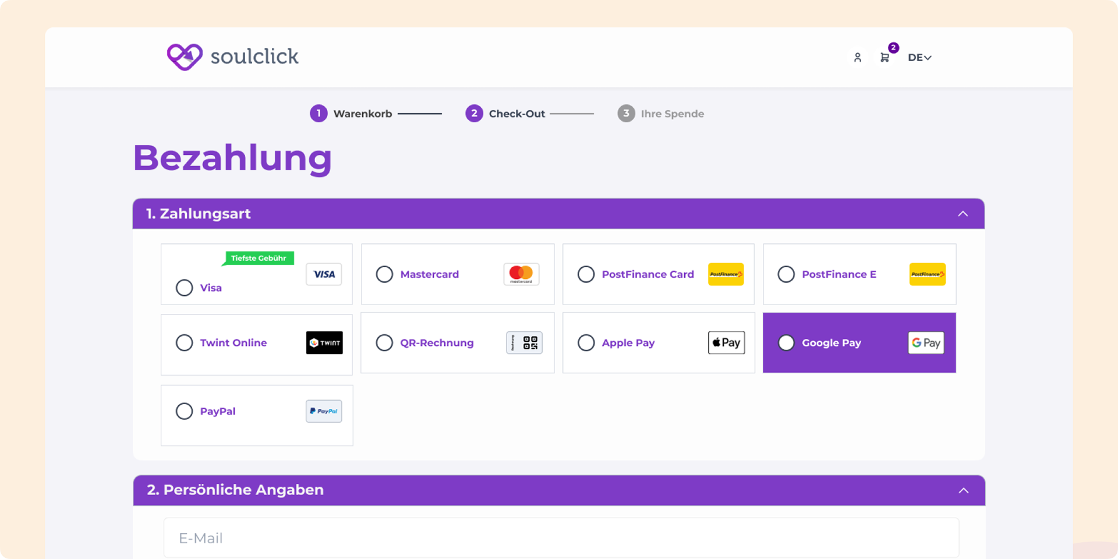The width and height of the screenshot is (1118, 559).
Task: Click the soulclick wordmark text
Action: (254, 56)
